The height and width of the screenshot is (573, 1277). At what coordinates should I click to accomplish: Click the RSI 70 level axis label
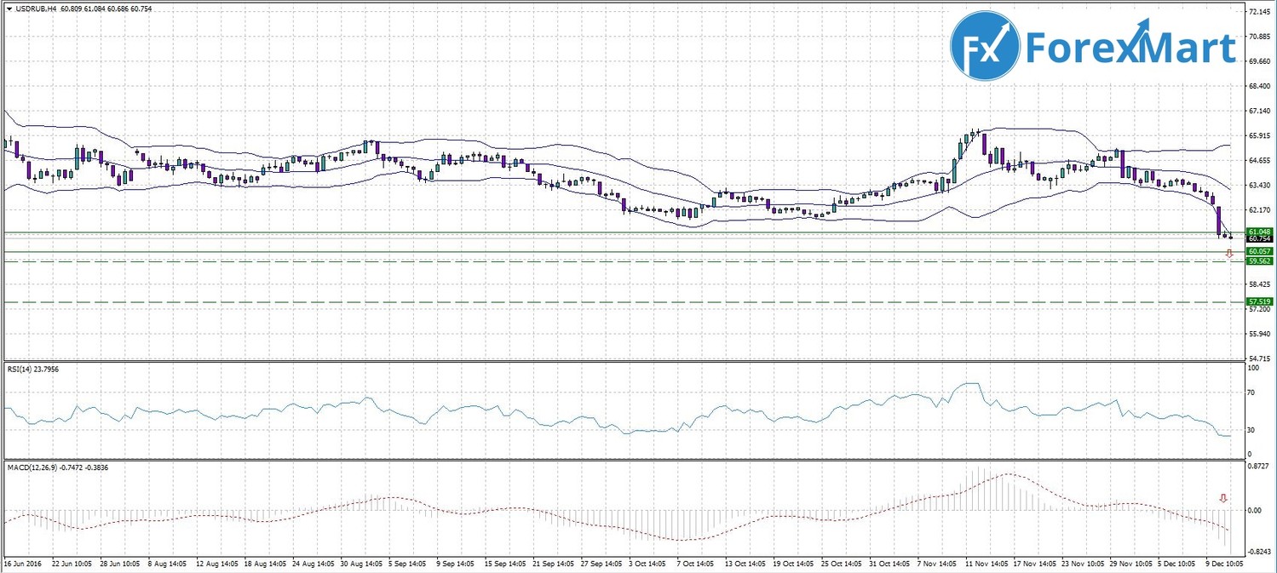tap(1251, 393)
